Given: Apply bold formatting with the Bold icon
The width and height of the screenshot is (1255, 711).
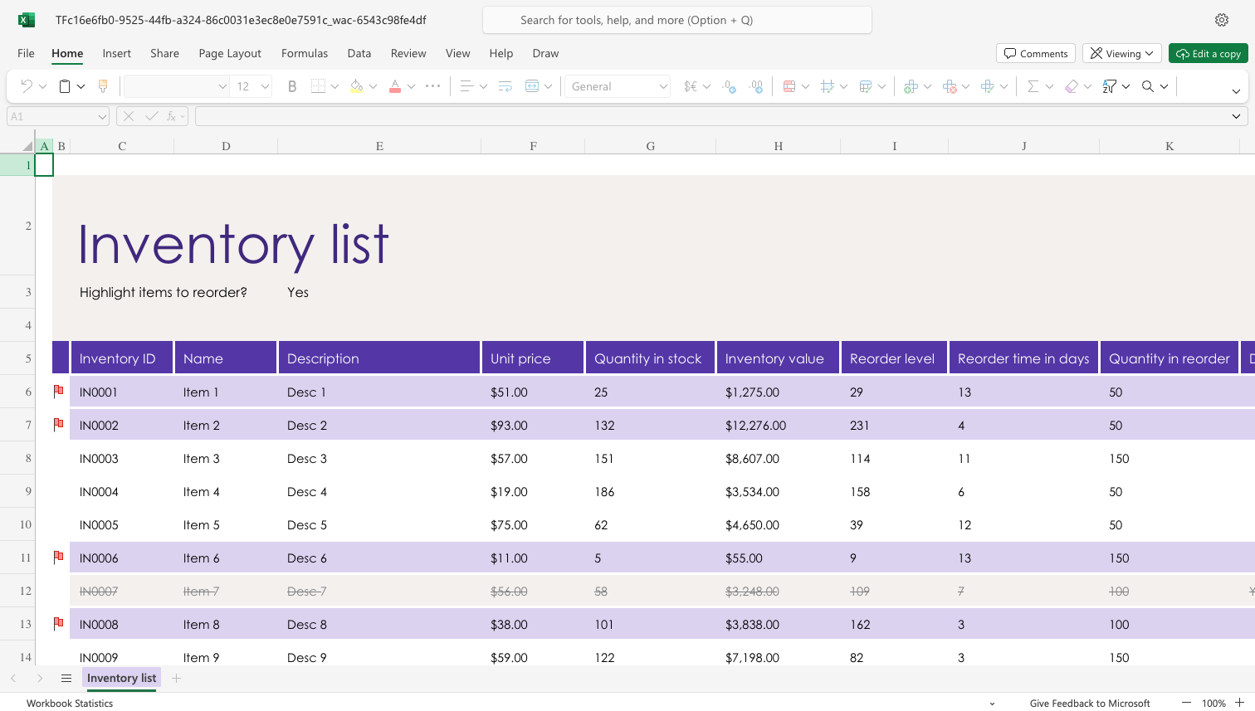Looking at the screenshot, I should pyautogui.click(x=291, y=85).
